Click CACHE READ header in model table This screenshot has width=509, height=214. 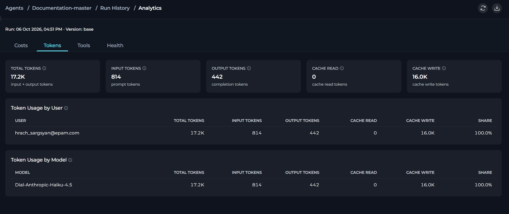[364, 172]
